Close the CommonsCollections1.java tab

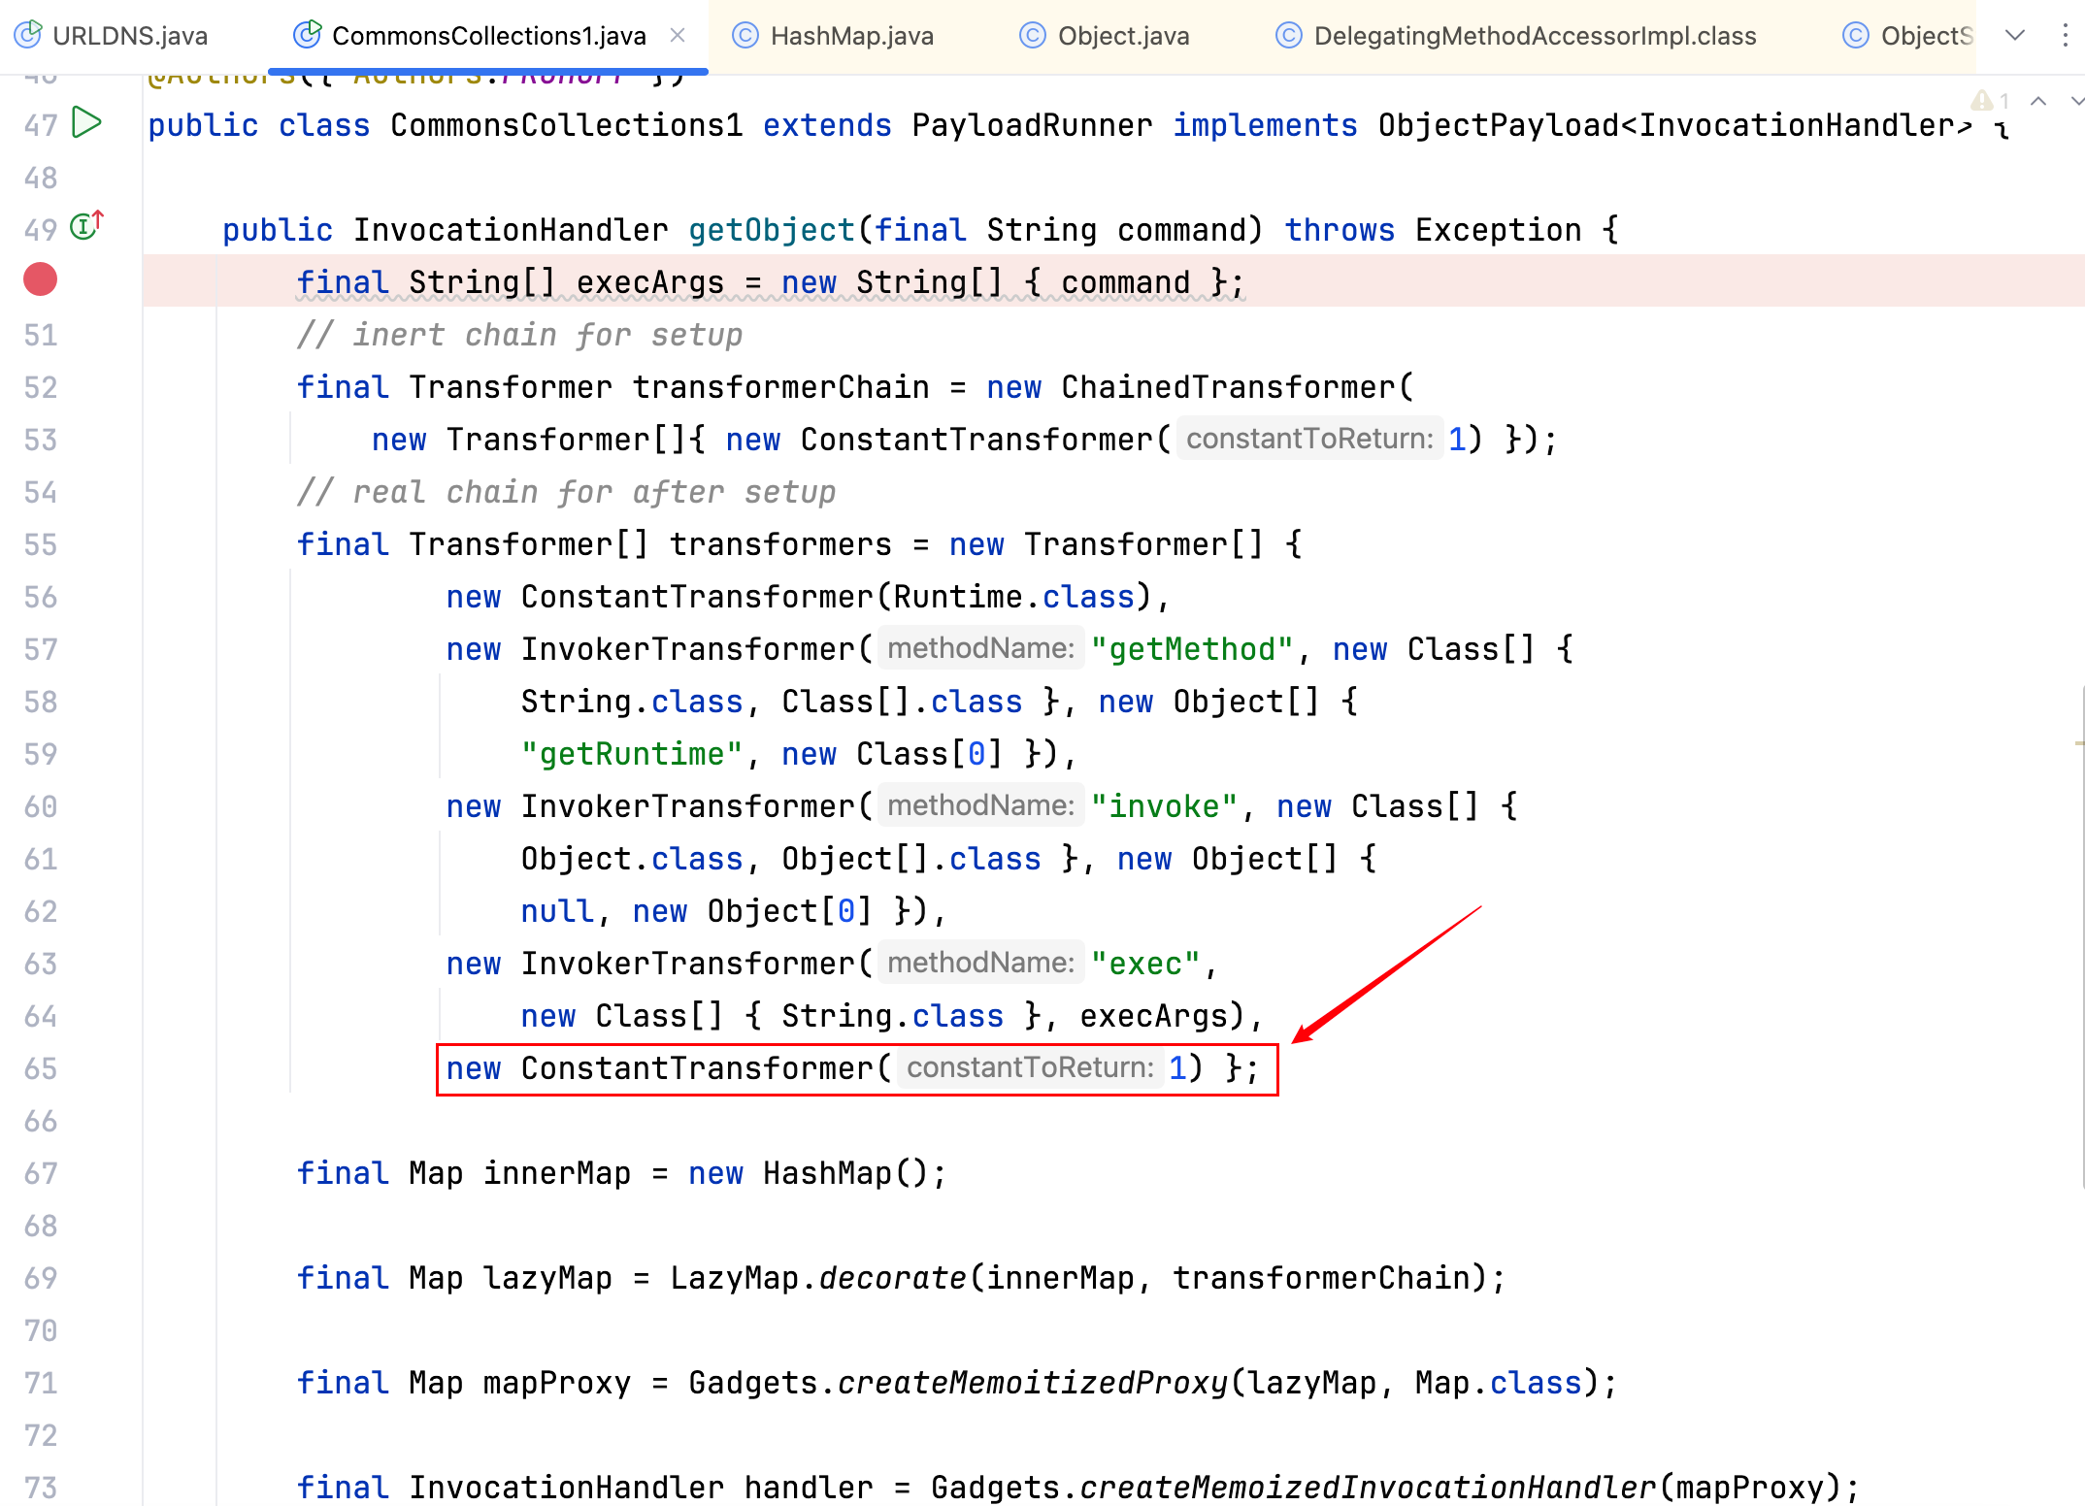pyautogui.click(x=678, y=36)
